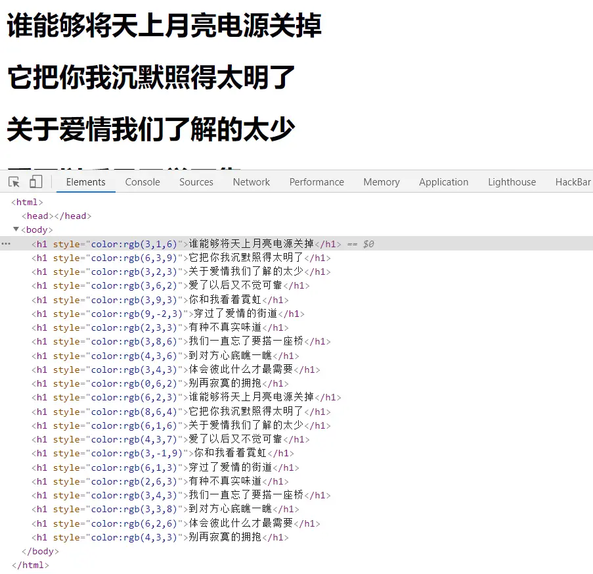Switch to the Sources tab

click(196, 182)
